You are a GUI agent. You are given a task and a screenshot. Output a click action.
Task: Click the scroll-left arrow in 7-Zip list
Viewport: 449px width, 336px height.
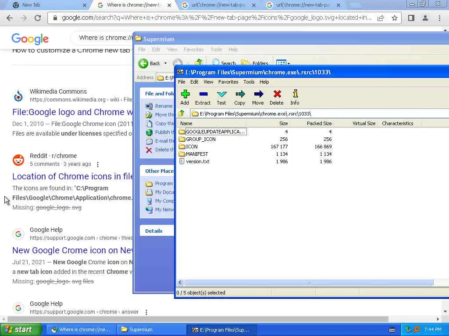(x=180, y=283)
